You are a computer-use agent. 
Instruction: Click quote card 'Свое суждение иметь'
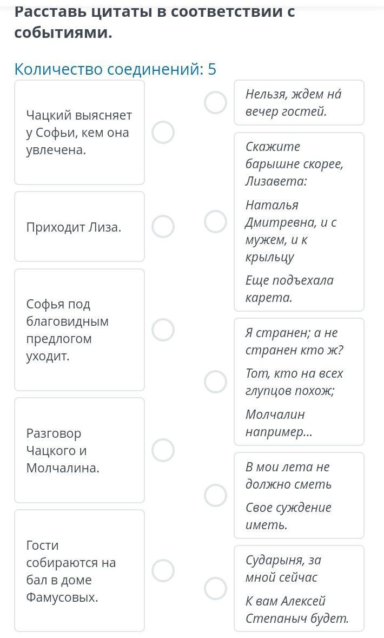(299, 495)
